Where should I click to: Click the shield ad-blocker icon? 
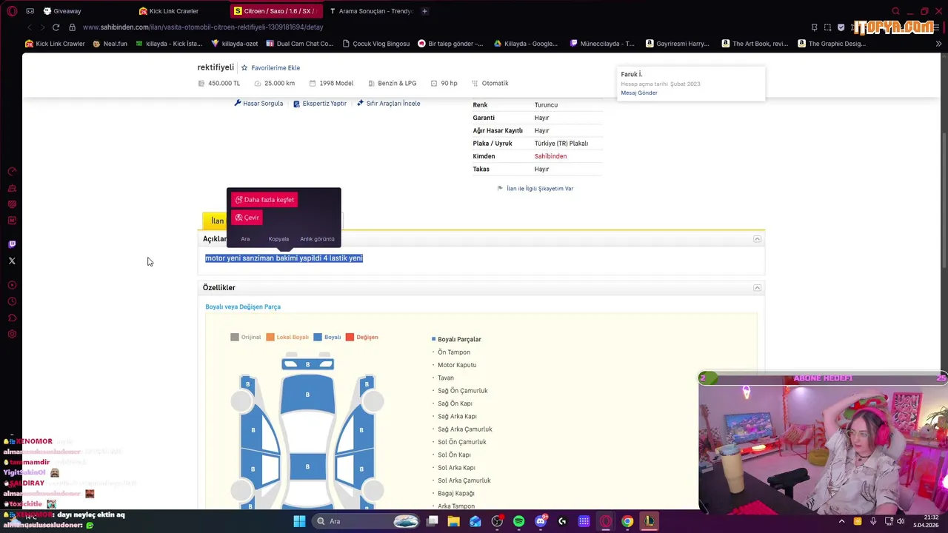(842, 27)
